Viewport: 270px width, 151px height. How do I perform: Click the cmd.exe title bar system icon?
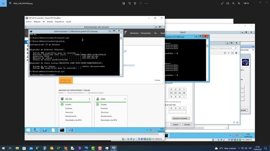31,31
